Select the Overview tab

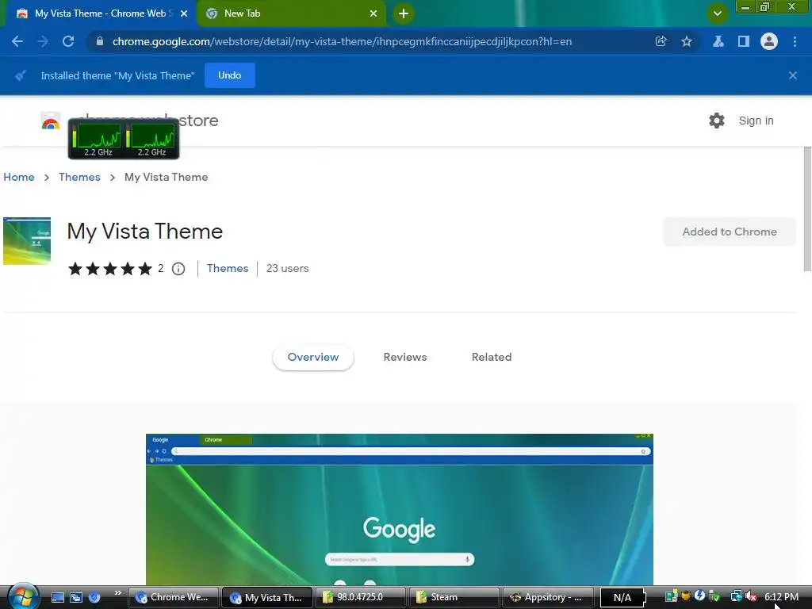pyautogui.click(x=312, y=358)
